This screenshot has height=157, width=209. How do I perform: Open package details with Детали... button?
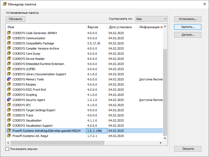coord(188,35)
